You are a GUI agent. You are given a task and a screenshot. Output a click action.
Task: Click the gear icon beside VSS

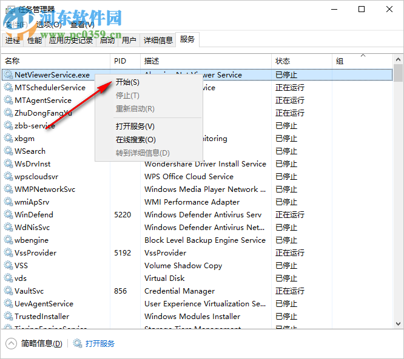coord(8,266)
